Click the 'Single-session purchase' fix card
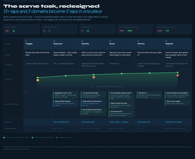Image resolution: width=195 pixels, height=159 pixels. click(121, 105)
